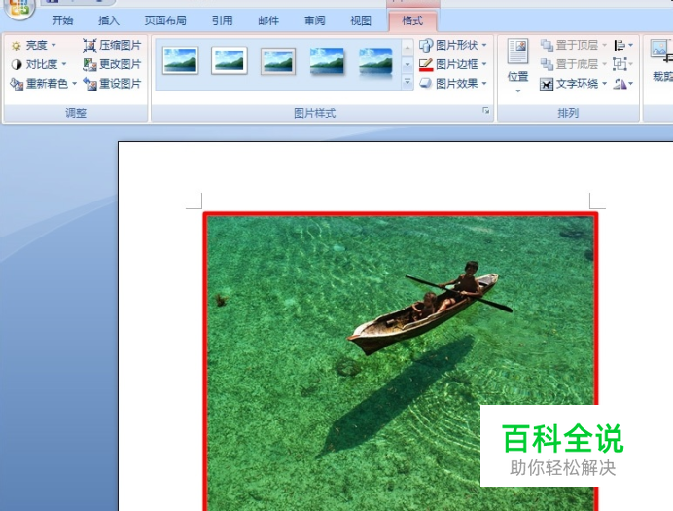
Task: Open Picture Shape (图片形状) dropdown
Action: point(453,45)
